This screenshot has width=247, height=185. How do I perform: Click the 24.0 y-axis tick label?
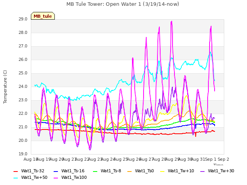tap(23, 87)
